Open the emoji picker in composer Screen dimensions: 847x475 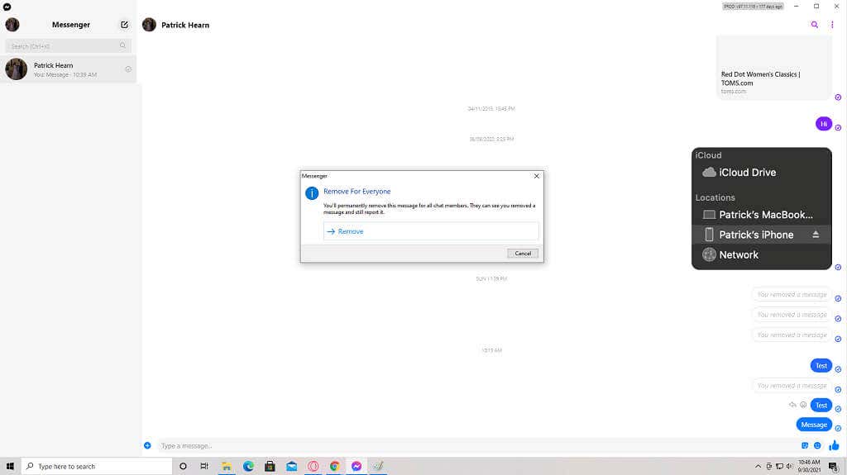coord(817,446)
